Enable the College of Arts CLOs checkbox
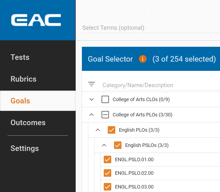 105,99
